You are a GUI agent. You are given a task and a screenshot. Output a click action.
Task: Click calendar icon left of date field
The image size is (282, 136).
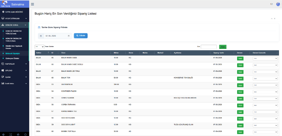41,36
